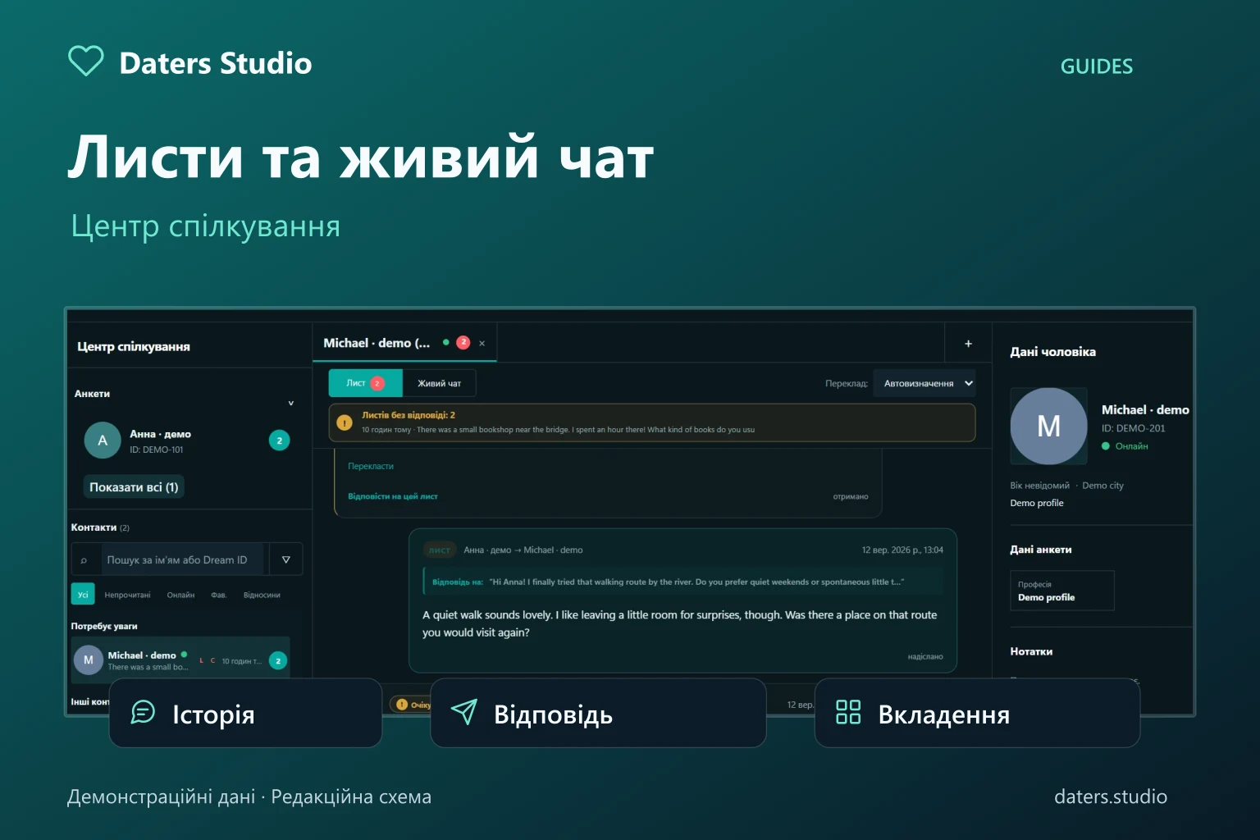Image resolution: width=1260 pixels, height=840 pixels.
Task: Click the 'A quiet walk sounds lovely' message text
Action: (x=679, y=623)
